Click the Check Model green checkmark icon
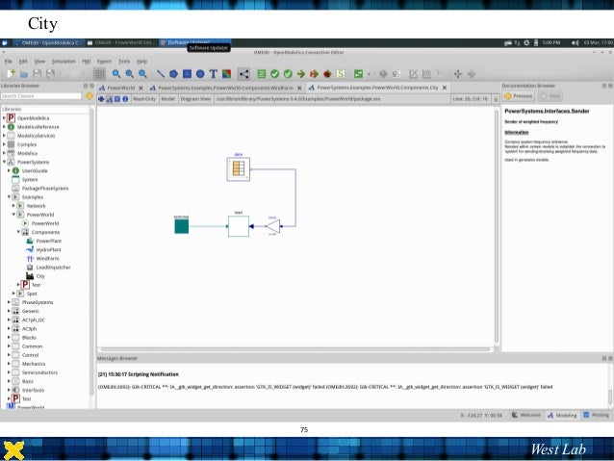Screen dimensions: 614x461 pyautogui.click(x=274, y=73)
